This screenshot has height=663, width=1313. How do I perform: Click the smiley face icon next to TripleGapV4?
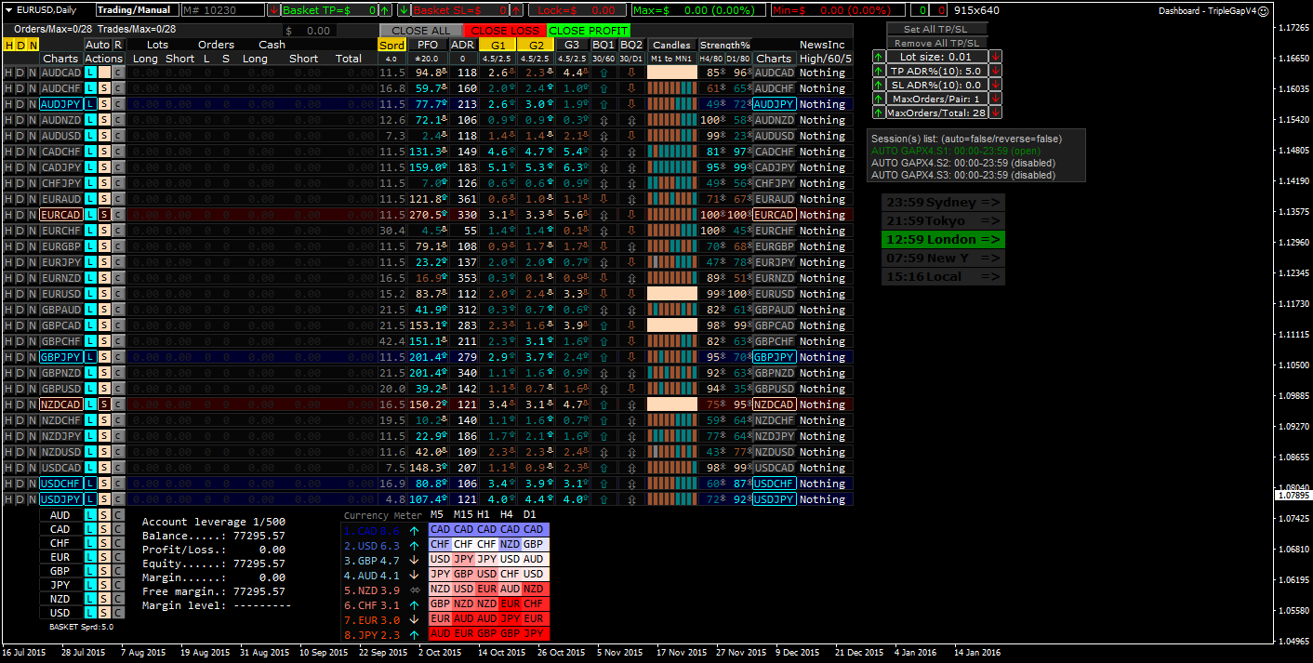coord(1262,10)
